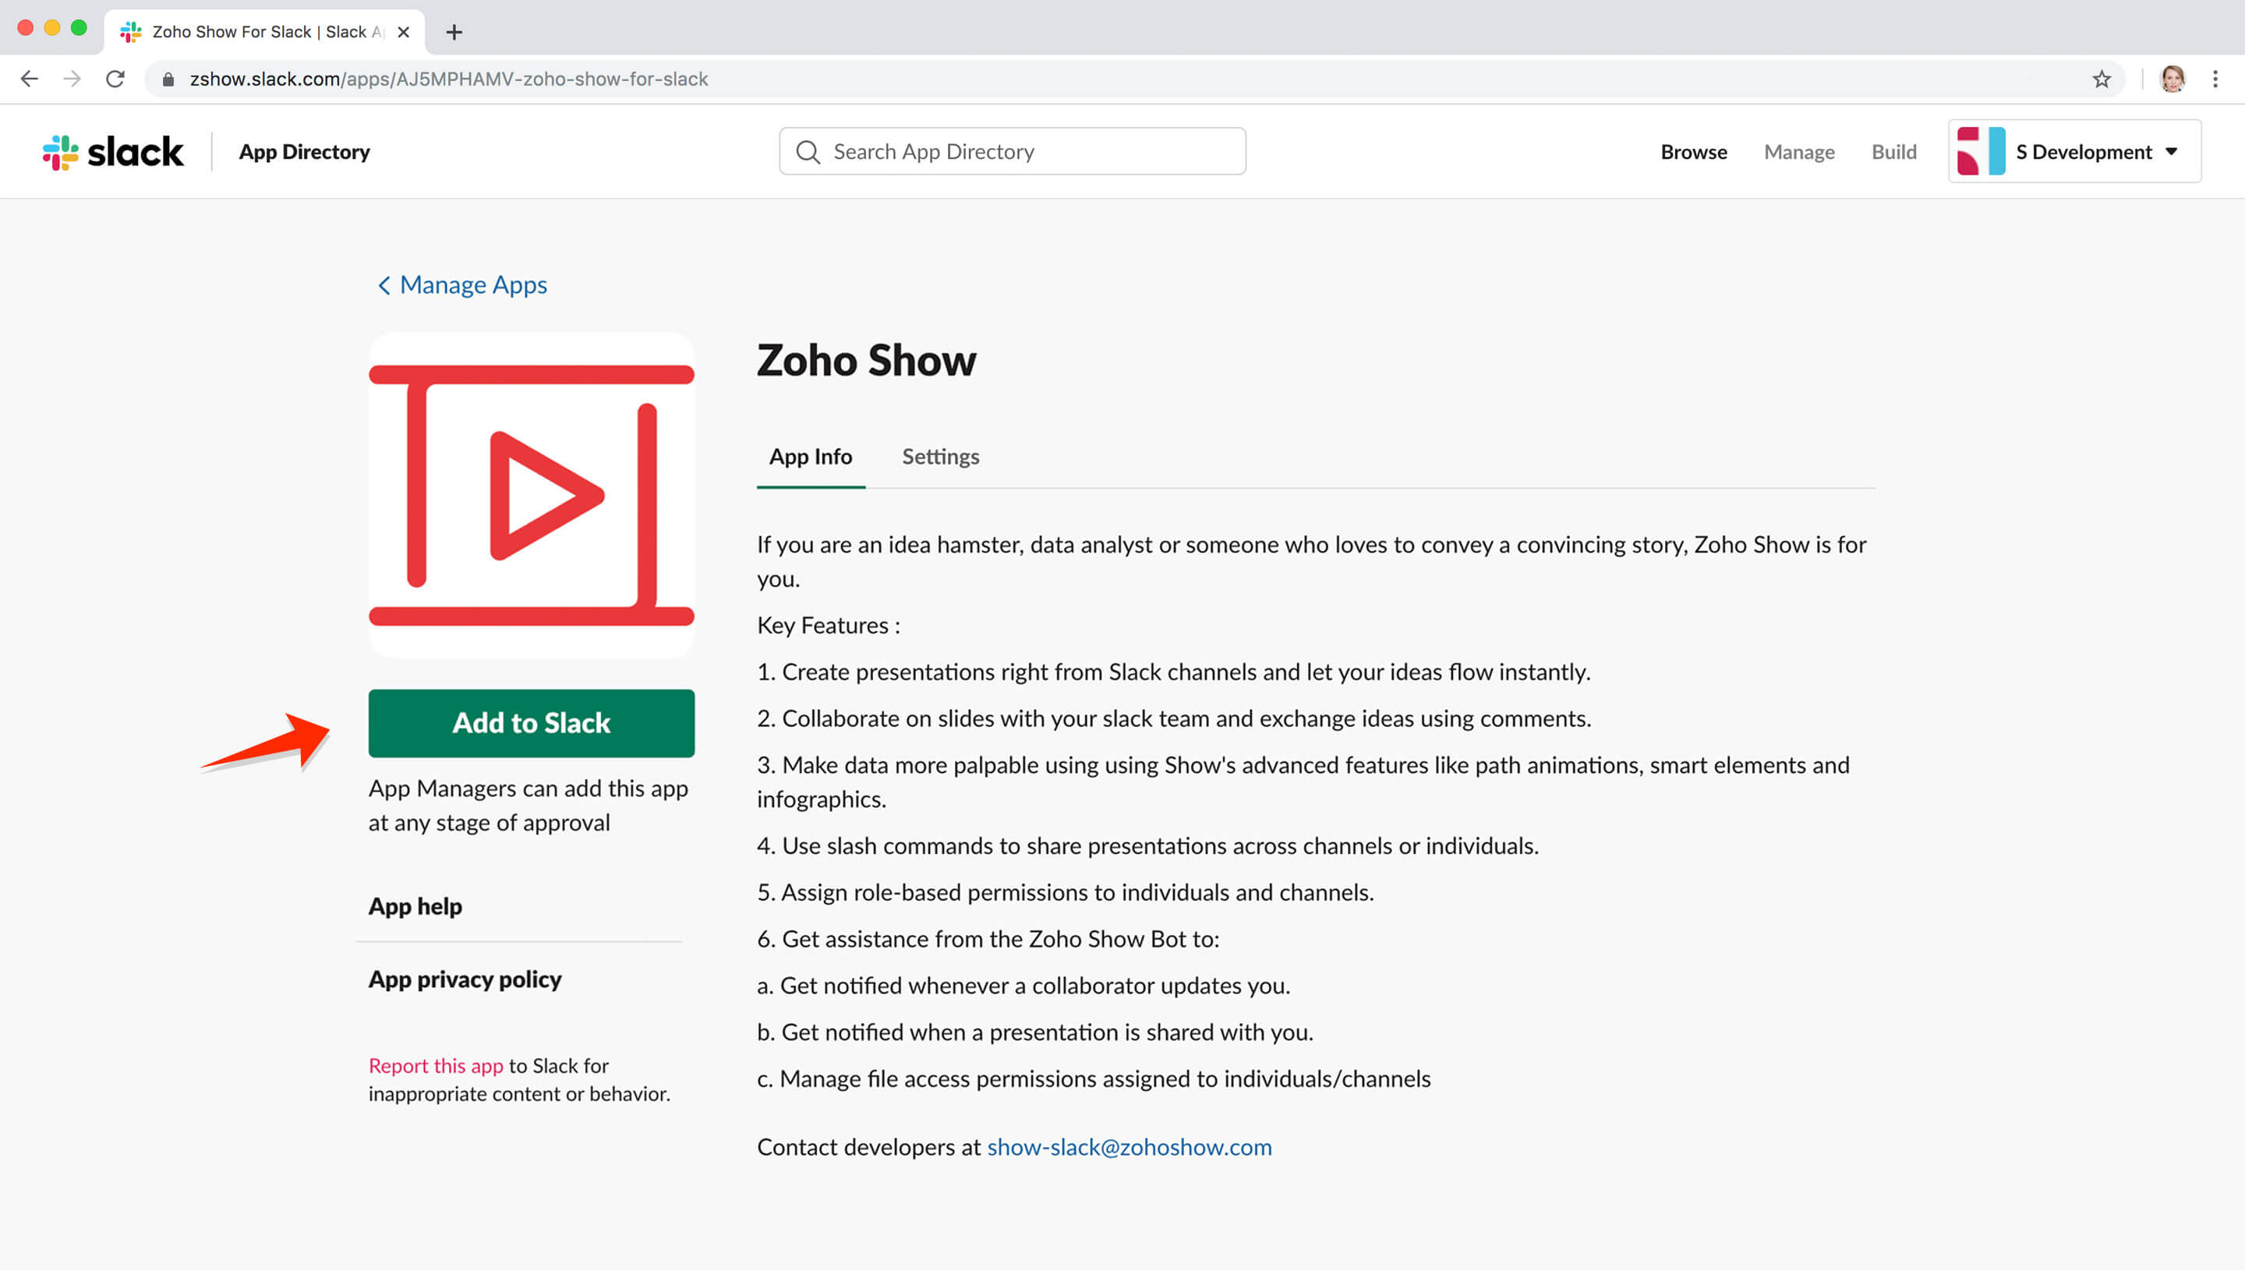
Task: Click the Zoho Show app logo
Action: (x=531, y=495)
